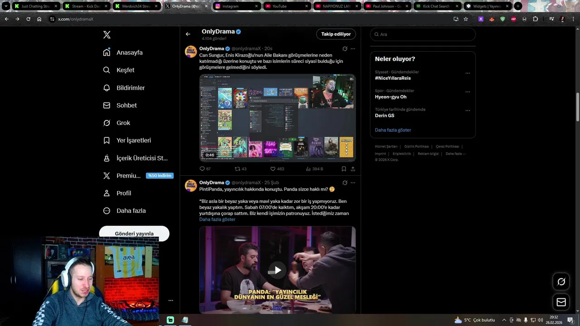Click the Ara search field
Screen dimensions: 580x326
coord(423,34)
